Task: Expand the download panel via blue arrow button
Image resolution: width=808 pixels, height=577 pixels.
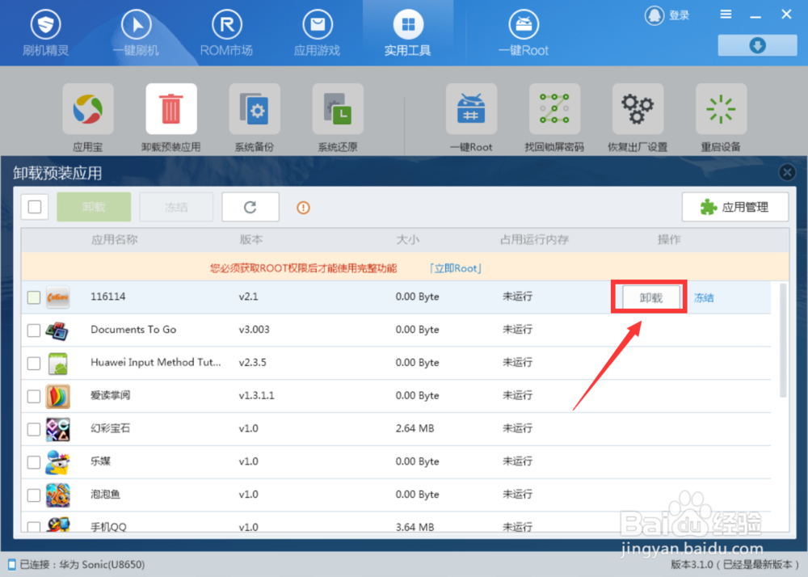Action: [756, 45]
